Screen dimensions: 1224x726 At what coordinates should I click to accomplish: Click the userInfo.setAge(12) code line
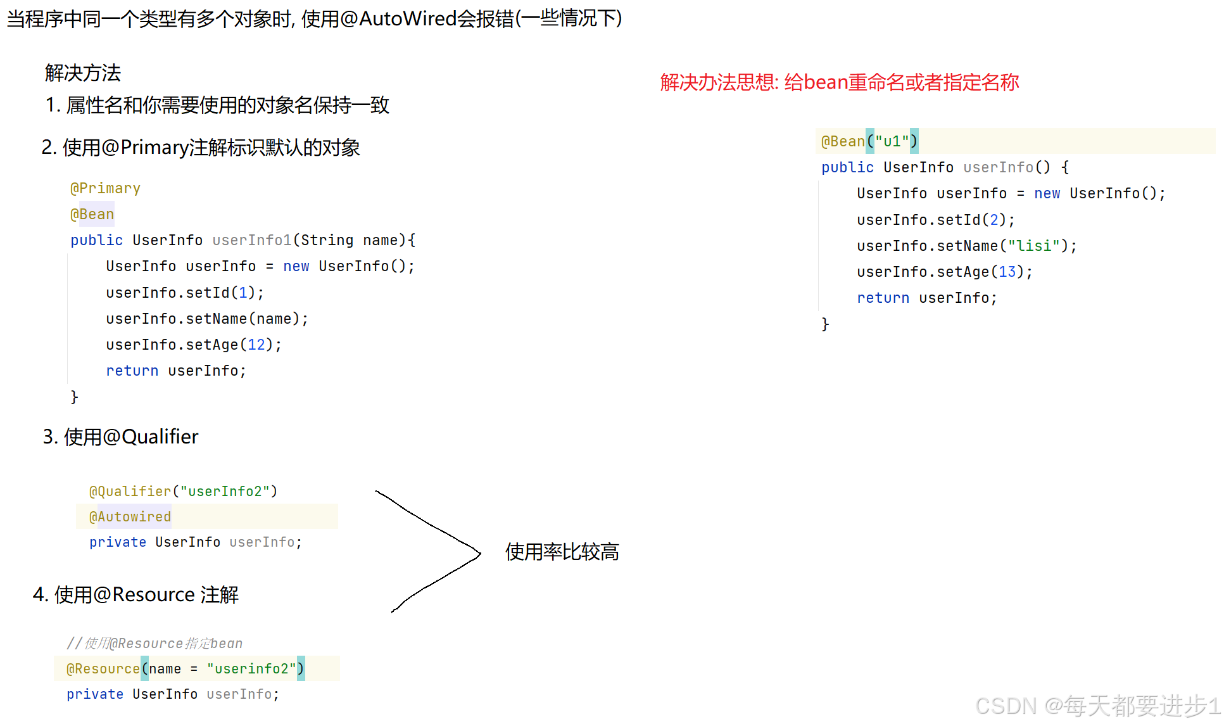(193, 345)
